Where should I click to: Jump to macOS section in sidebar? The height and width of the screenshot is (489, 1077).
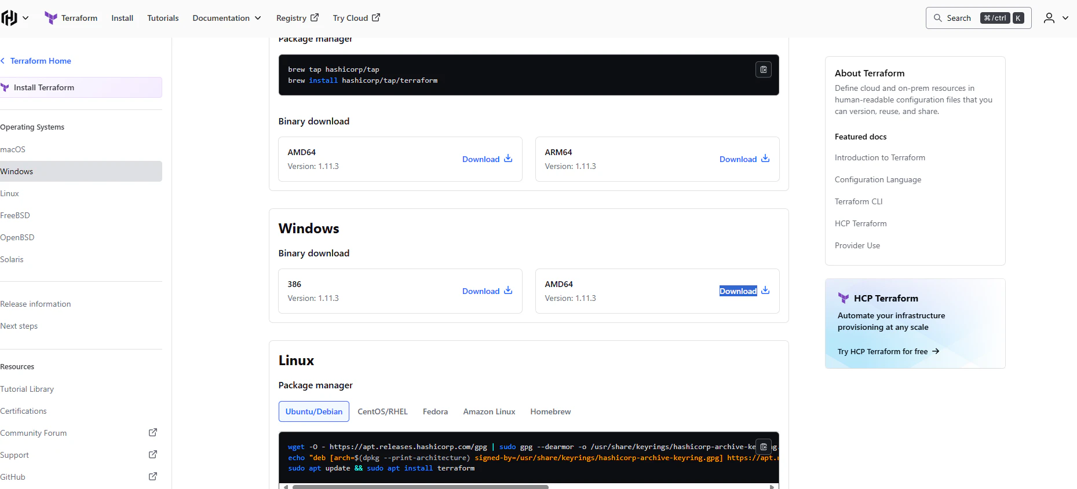click(13, 149)
